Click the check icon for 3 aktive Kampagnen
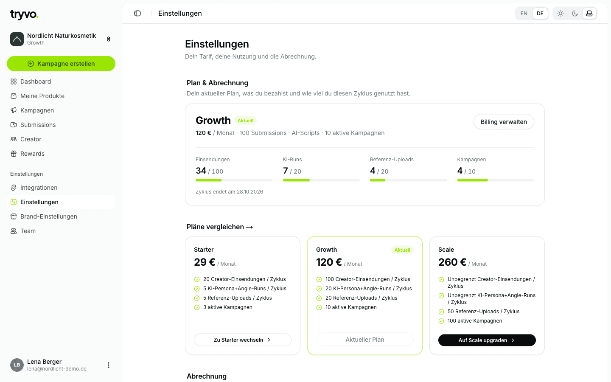Viewport: 611px width, 382px height. click(197, 308)
